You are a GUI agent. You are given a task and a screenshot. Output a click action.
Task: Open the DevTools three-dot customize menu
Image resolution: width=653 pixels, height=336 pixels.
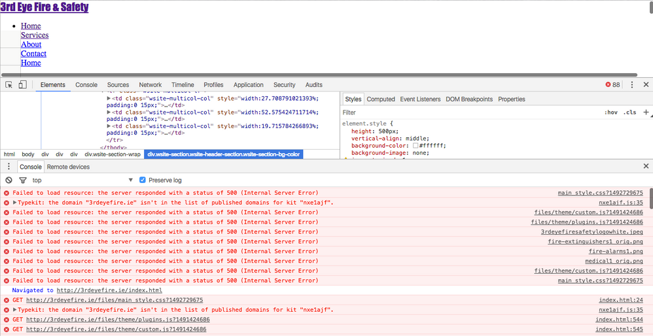tap(632, 85)
